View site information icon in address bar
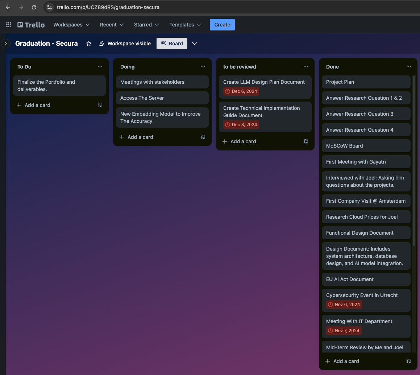This screenshot has width=420, height=375. point(50,7)
